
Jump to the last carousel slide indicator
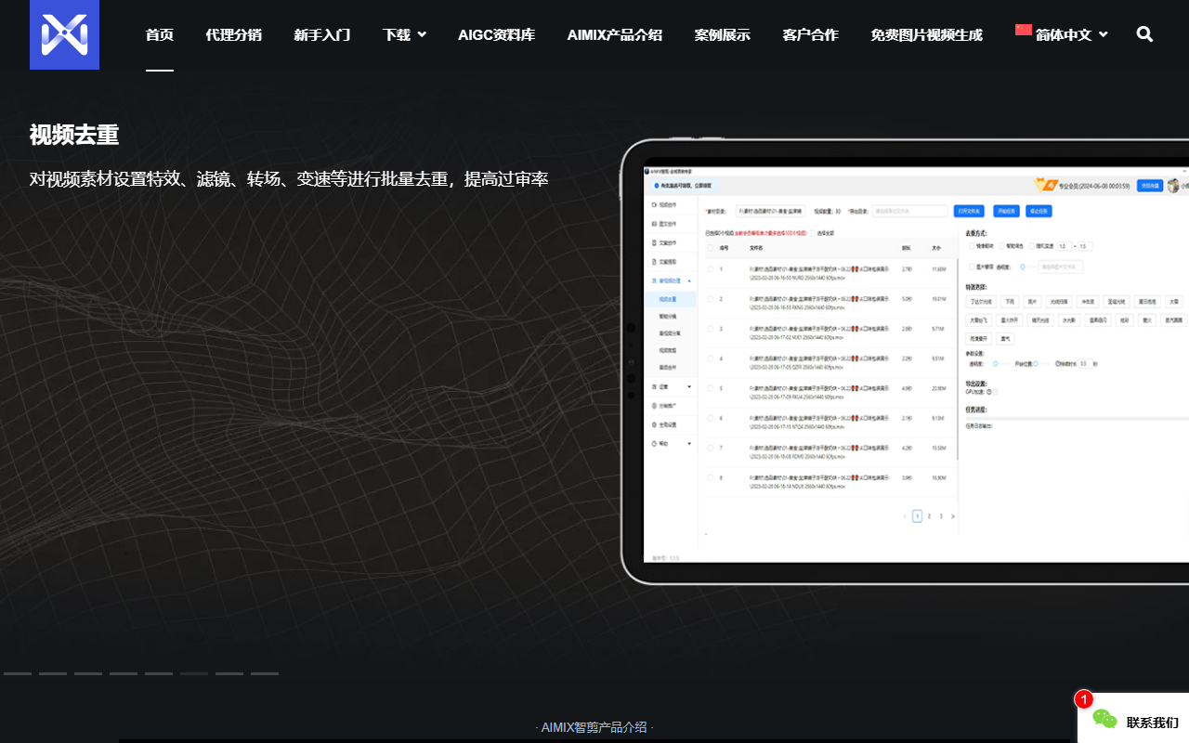(265, 673)
